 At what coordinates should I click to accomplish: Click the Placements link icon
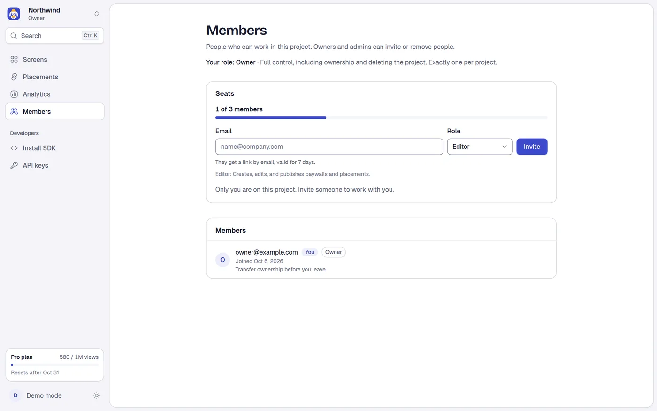click(14, 77)
